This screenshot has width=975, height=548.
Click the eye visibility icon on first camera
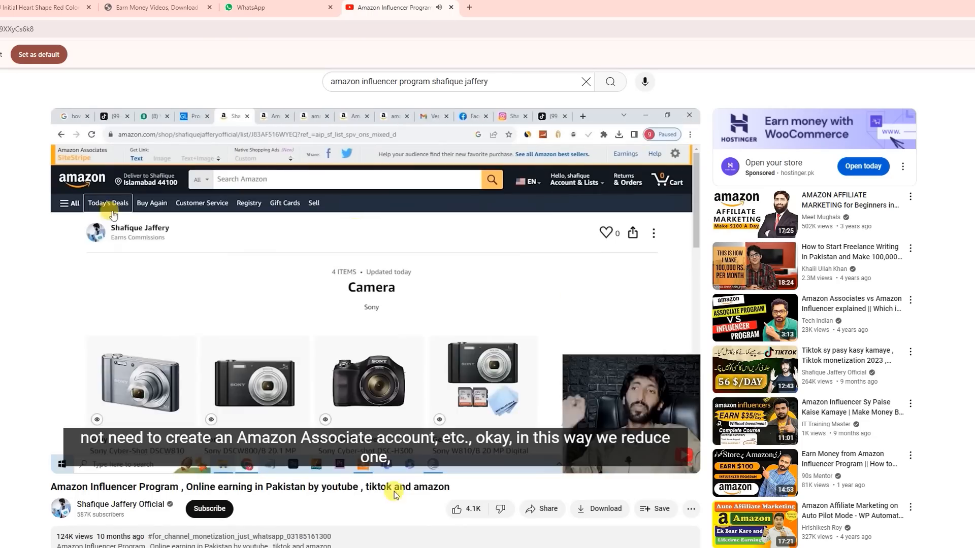point(97,420)
